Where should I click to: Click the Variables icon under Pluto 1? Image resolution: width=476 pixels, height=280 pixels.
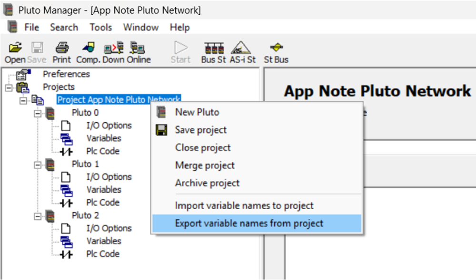pos(67,190)
